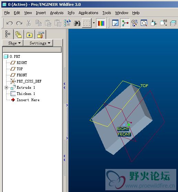Click the rainbow color appearance icon

coord(101,23)
